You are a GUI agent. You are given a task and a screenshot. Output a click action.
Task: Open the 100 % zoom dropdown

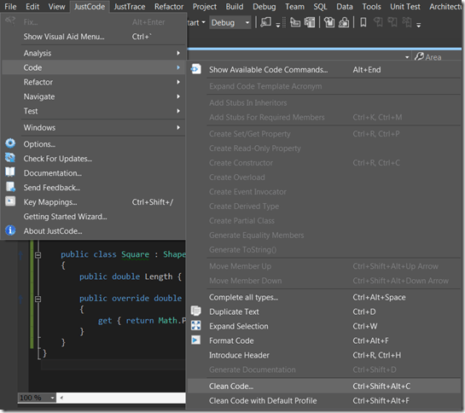(52, 398)
